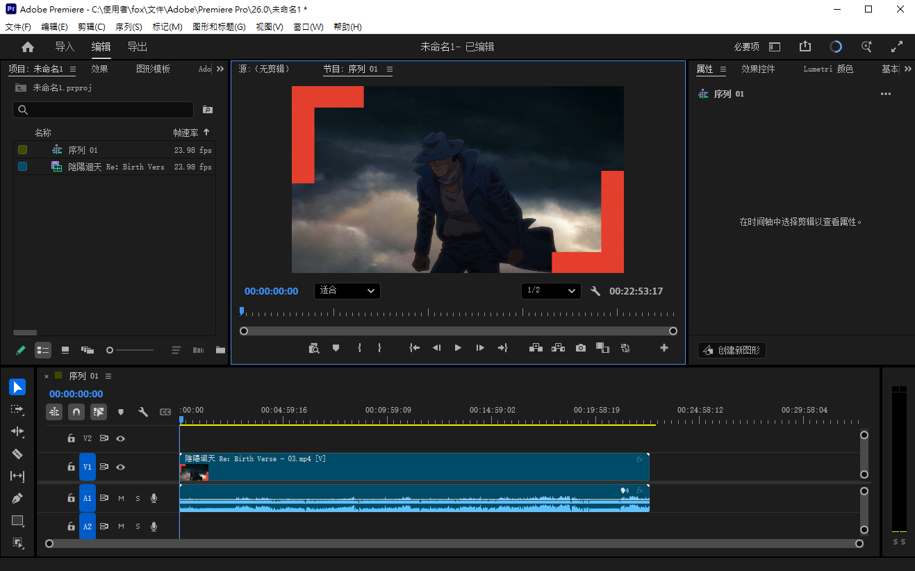The image size is (915, 571).
Task: Open Project panel hamburger menu
Action: tap(73, 69)
